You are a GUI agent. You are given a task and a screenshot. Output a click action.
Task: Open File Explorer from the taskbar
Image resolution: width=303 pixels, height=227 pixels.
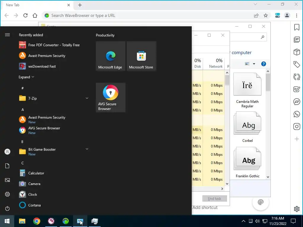click(x=22, y=221)
